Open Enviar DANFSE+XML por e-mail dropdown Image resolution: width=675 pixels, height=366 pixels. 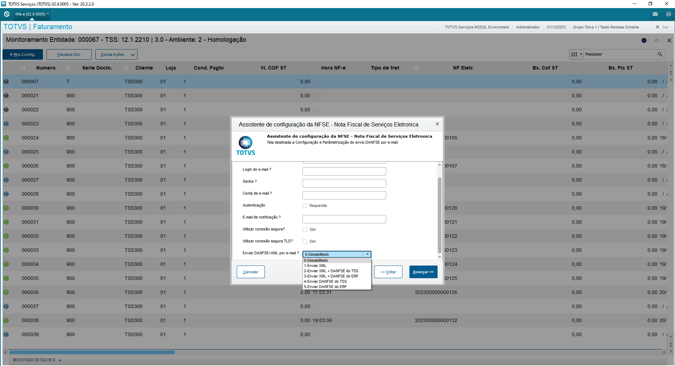pos(337,254)
